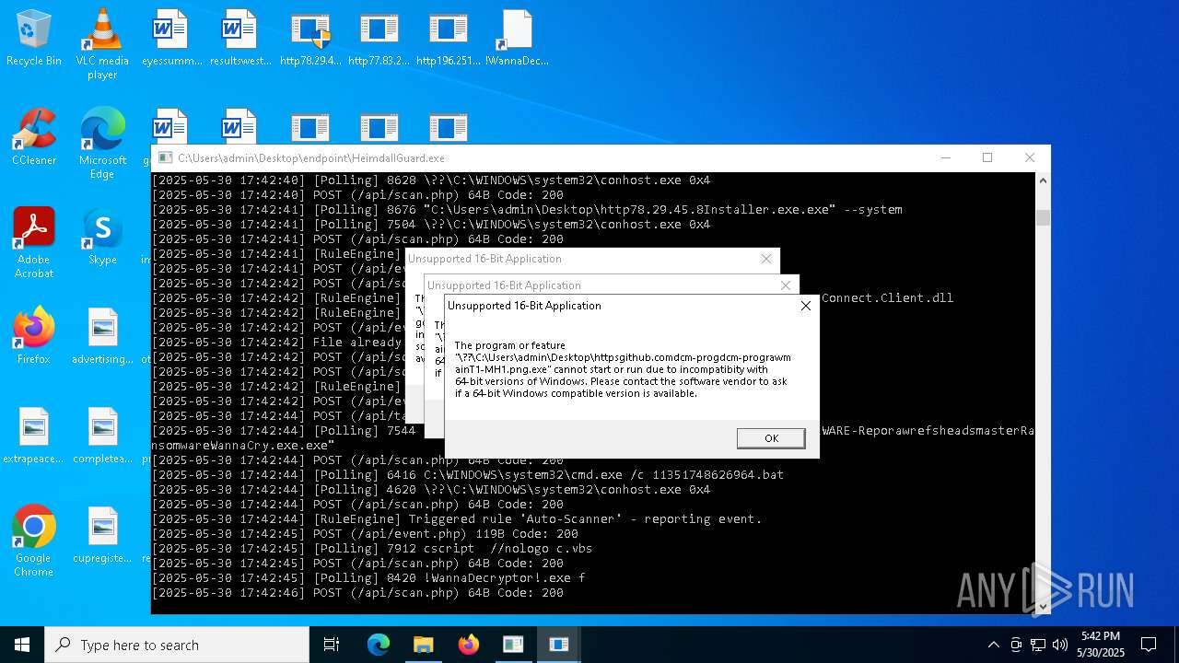
Task: Select the http196.251 desktop icon
Action: [x=448, y=39]
